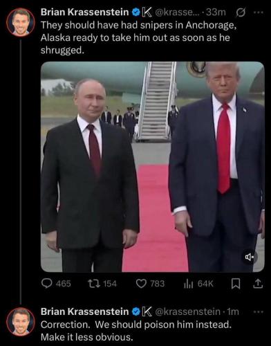Click the verified badge on reply tweet
271x346 pixels.
(136, 311)
